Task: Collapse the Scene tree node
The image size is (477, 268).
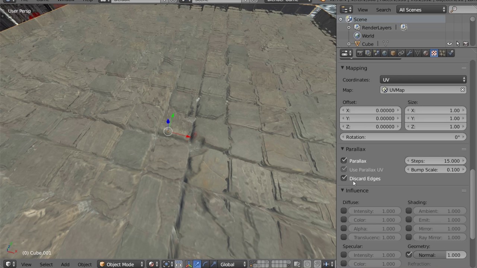Action: [x=340, y=19]
